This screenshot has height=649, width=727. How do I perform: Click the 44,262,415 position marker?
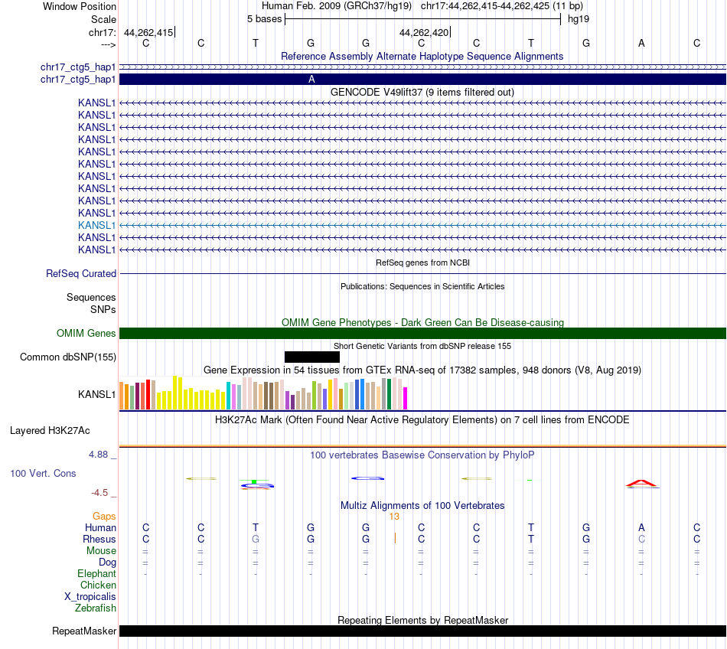[148, 32]
